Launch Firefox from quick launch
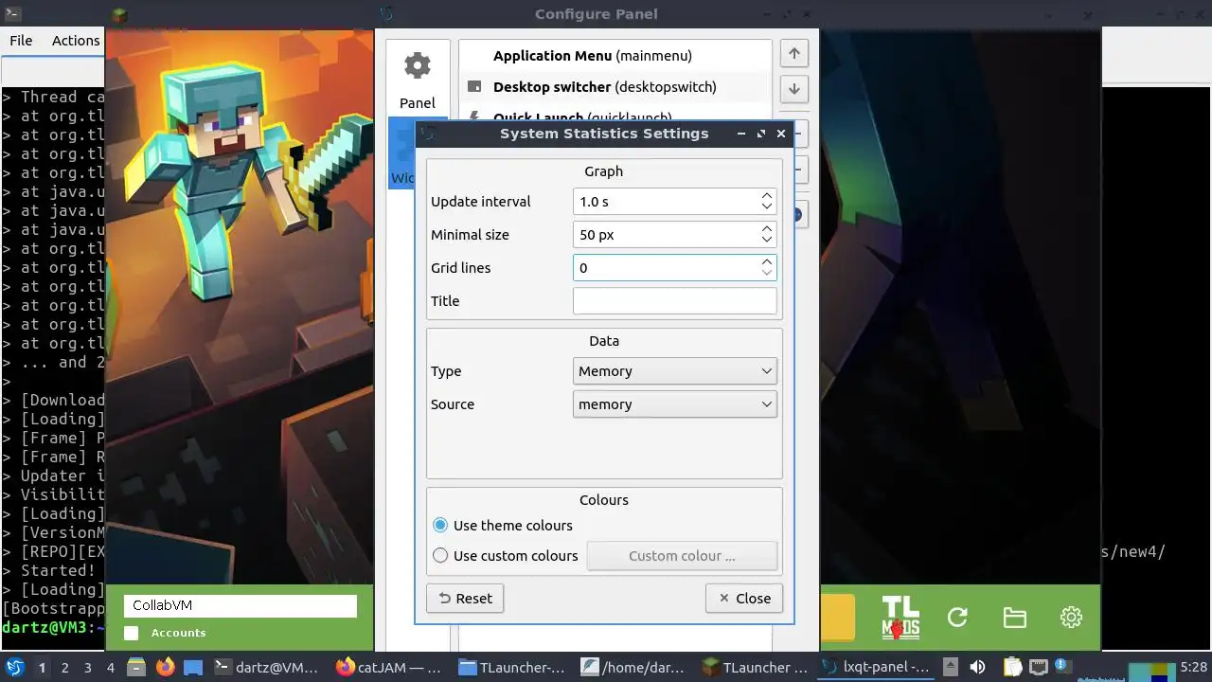 point(165,667)
